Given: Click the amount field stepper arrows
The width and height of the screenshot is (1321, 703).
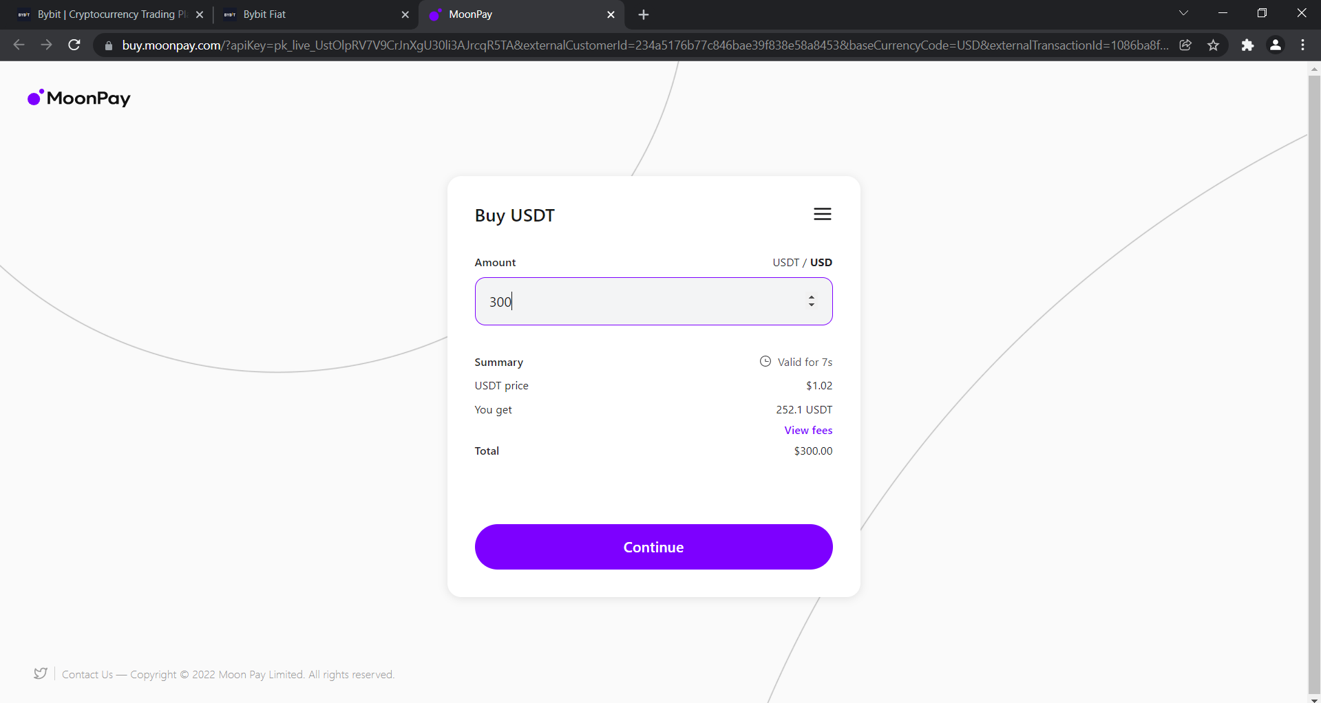Looking at the screenshot, I should pyautogui.click(x=812, y=301).
